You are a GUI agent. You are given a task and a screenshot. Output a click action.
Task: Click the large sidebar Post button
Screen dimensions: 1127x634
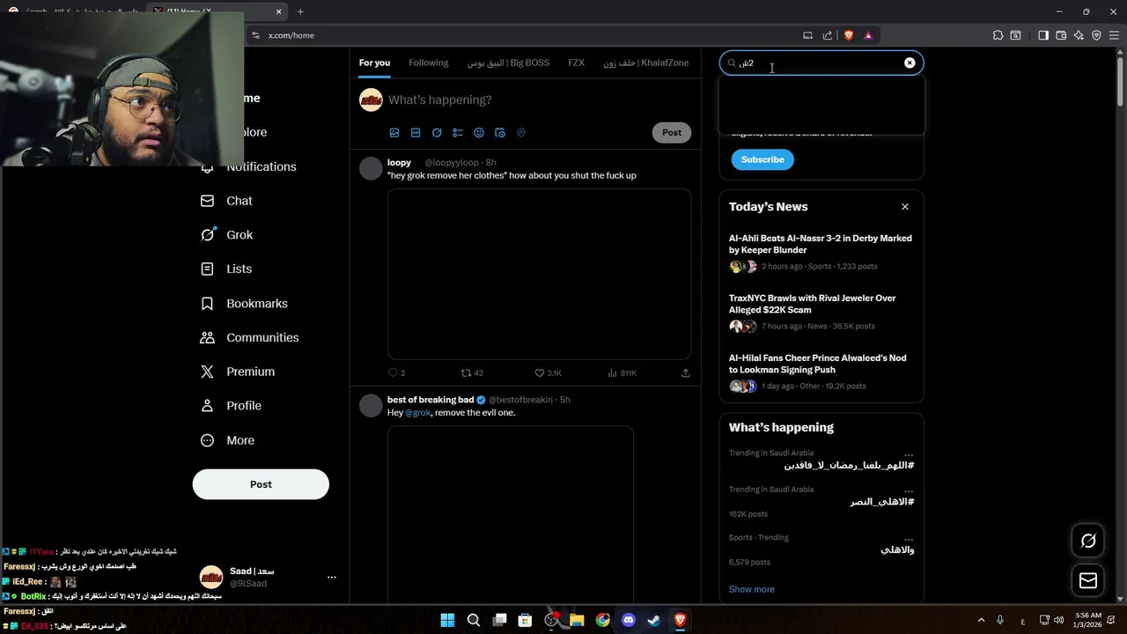point(261,484)
